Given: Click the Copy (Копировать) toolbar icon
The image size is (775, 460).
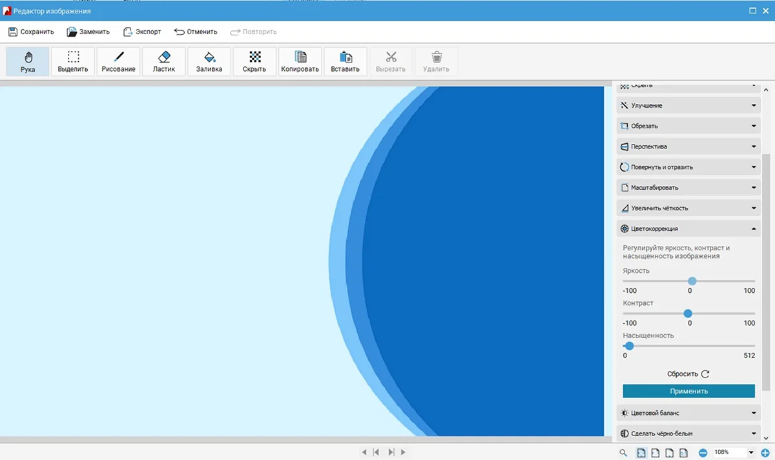Looking at the screenshot, I should coord(300,62).
